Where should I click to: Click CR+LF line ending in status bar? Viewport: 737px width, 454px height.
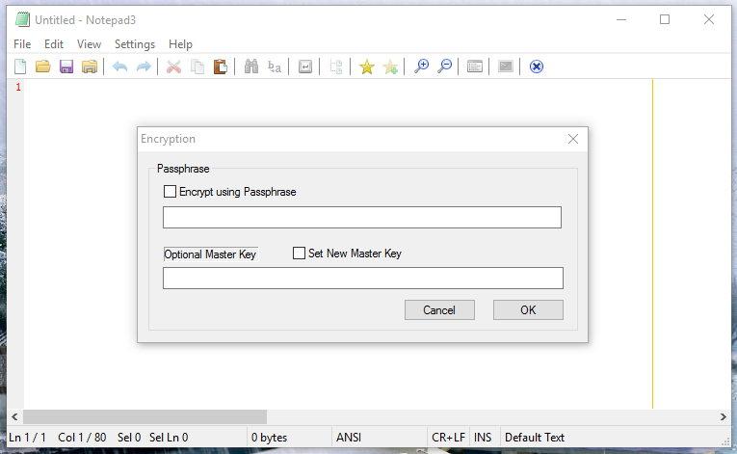click(x=448, y=438)
